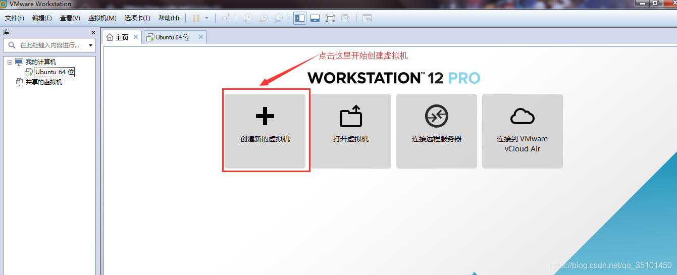Viewport: 677px width, 275px height.
Task: Click the cloud icon on vCloud tile
Action: pos(523,117)
